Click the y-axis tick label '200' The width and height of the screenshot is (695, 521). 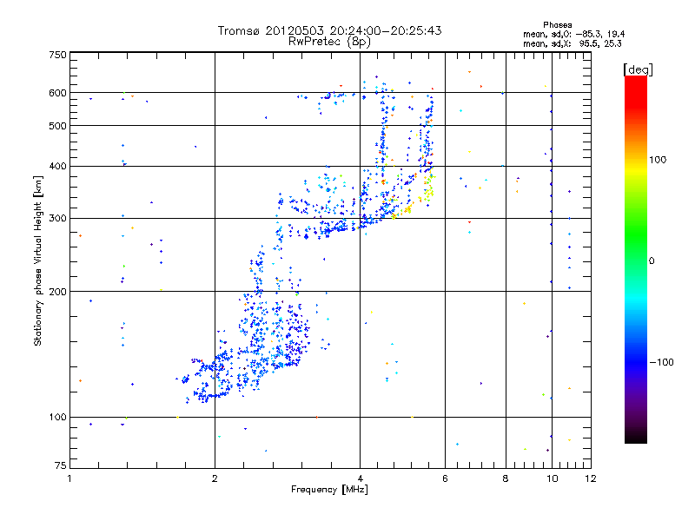click(57, 292)
